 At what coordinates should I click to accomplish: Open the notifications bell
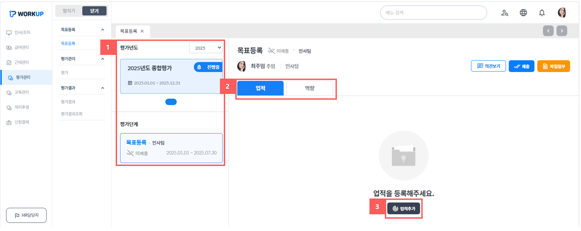point(542,13)
